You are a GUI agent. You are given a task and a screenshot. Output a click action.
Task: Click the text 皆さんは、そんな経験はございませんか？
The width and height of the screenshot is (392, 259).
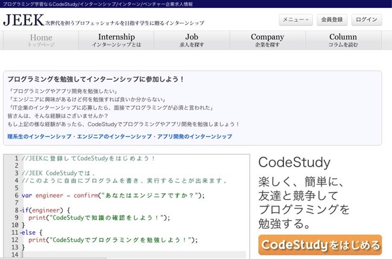58,116
